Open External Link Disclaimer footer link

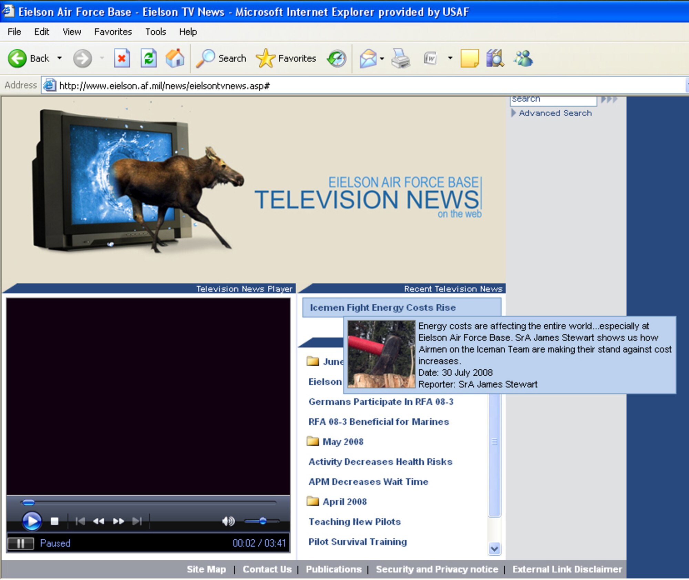pos(567,569)
